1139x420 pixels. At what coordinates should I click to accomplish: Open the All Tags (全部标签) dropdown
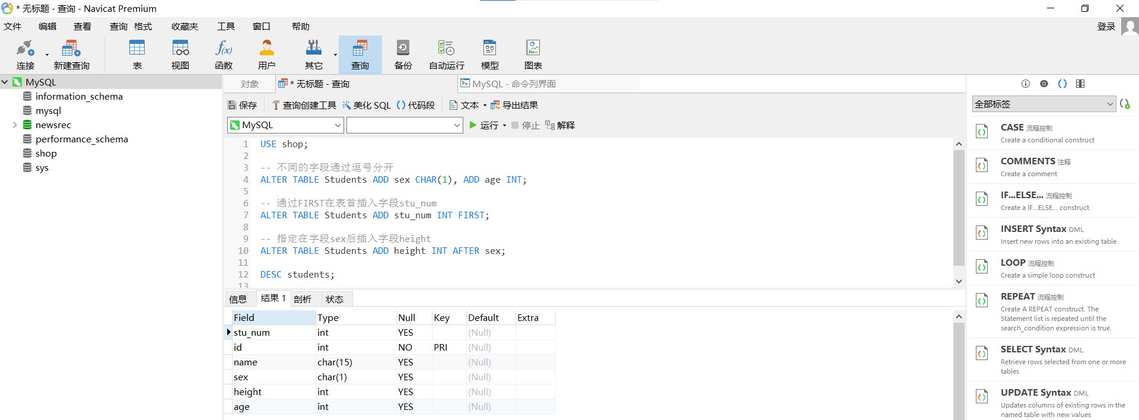point(1044,104)
